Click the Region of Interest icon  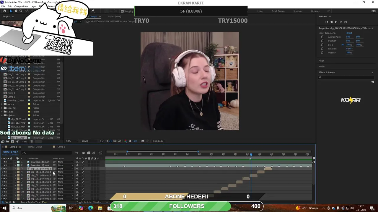coord(115,141)
